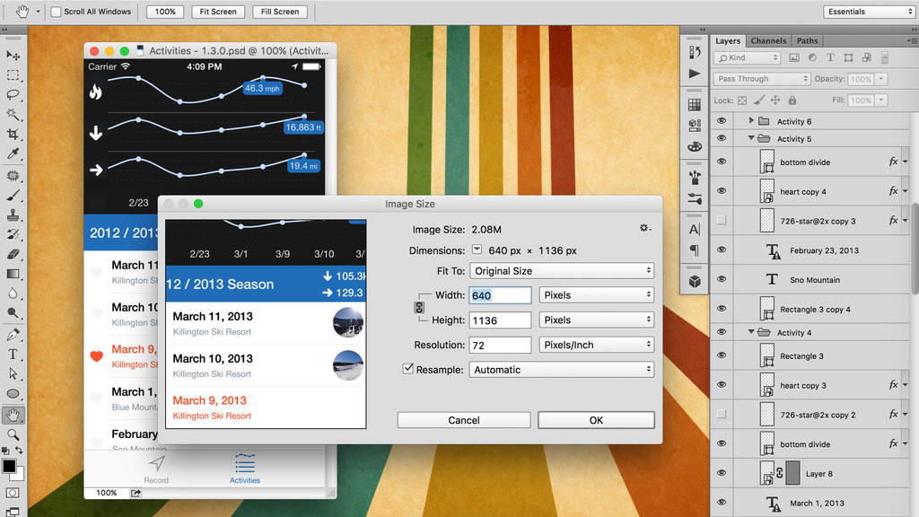The width and height of the screenshot is (919, 517).
Task: Click the Height input field
Action: tap(500, 320)
